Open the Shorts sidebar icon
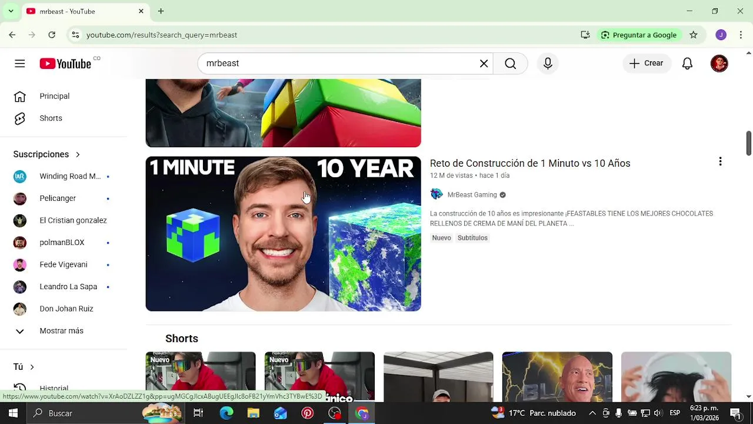The height and width of the screenshot is (424, 753). 20,118
